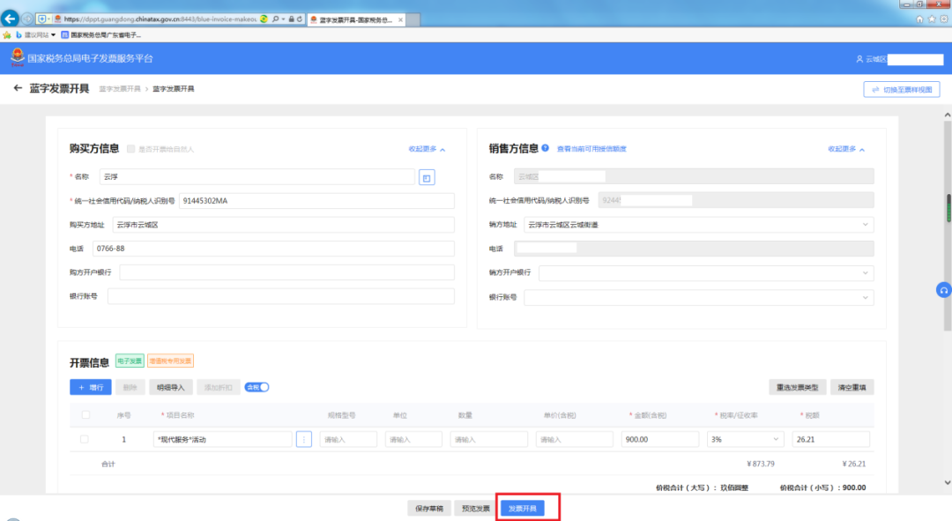The image size is (952, 521).
Task: Collapse seller info with 收起更多
Action: 846,149
